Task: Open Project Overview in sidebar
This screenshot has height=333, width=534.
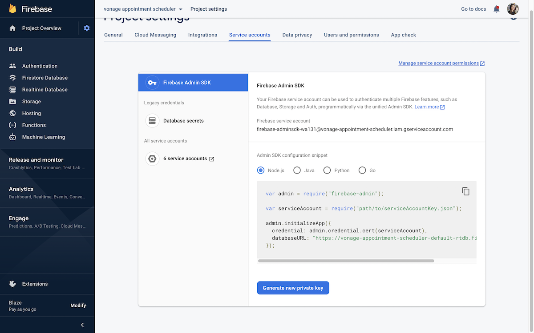Action: [42, 28]
